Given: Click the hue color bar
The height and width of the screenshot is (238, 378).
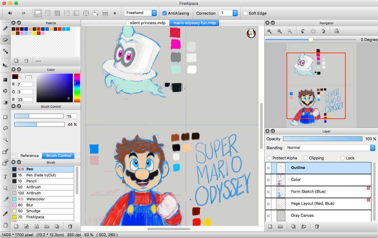Looking at the screenshot, I should tap(77, 88).
